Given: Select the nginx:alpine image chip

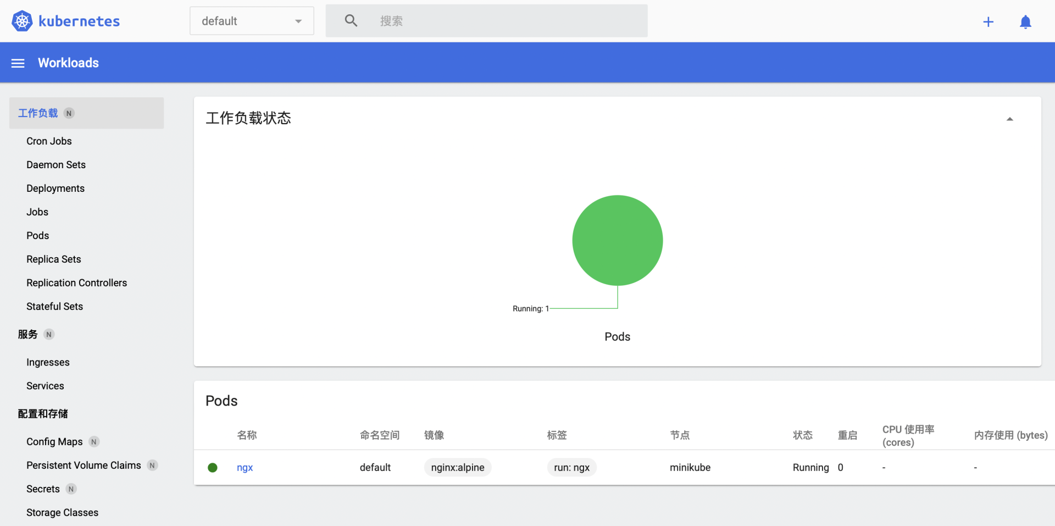Looking at the screenshot, I should pyautogui.click(x=458, y=467).
